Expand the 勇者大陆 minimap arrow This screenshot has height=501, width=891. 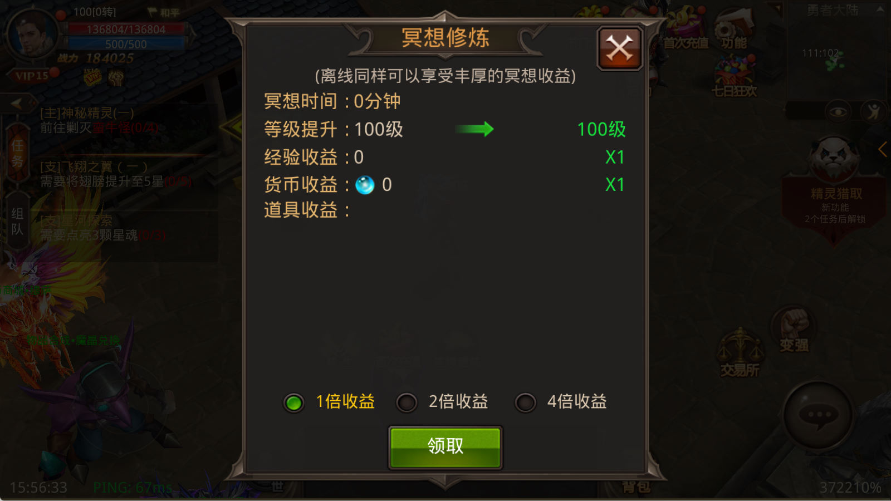point(880,9)
